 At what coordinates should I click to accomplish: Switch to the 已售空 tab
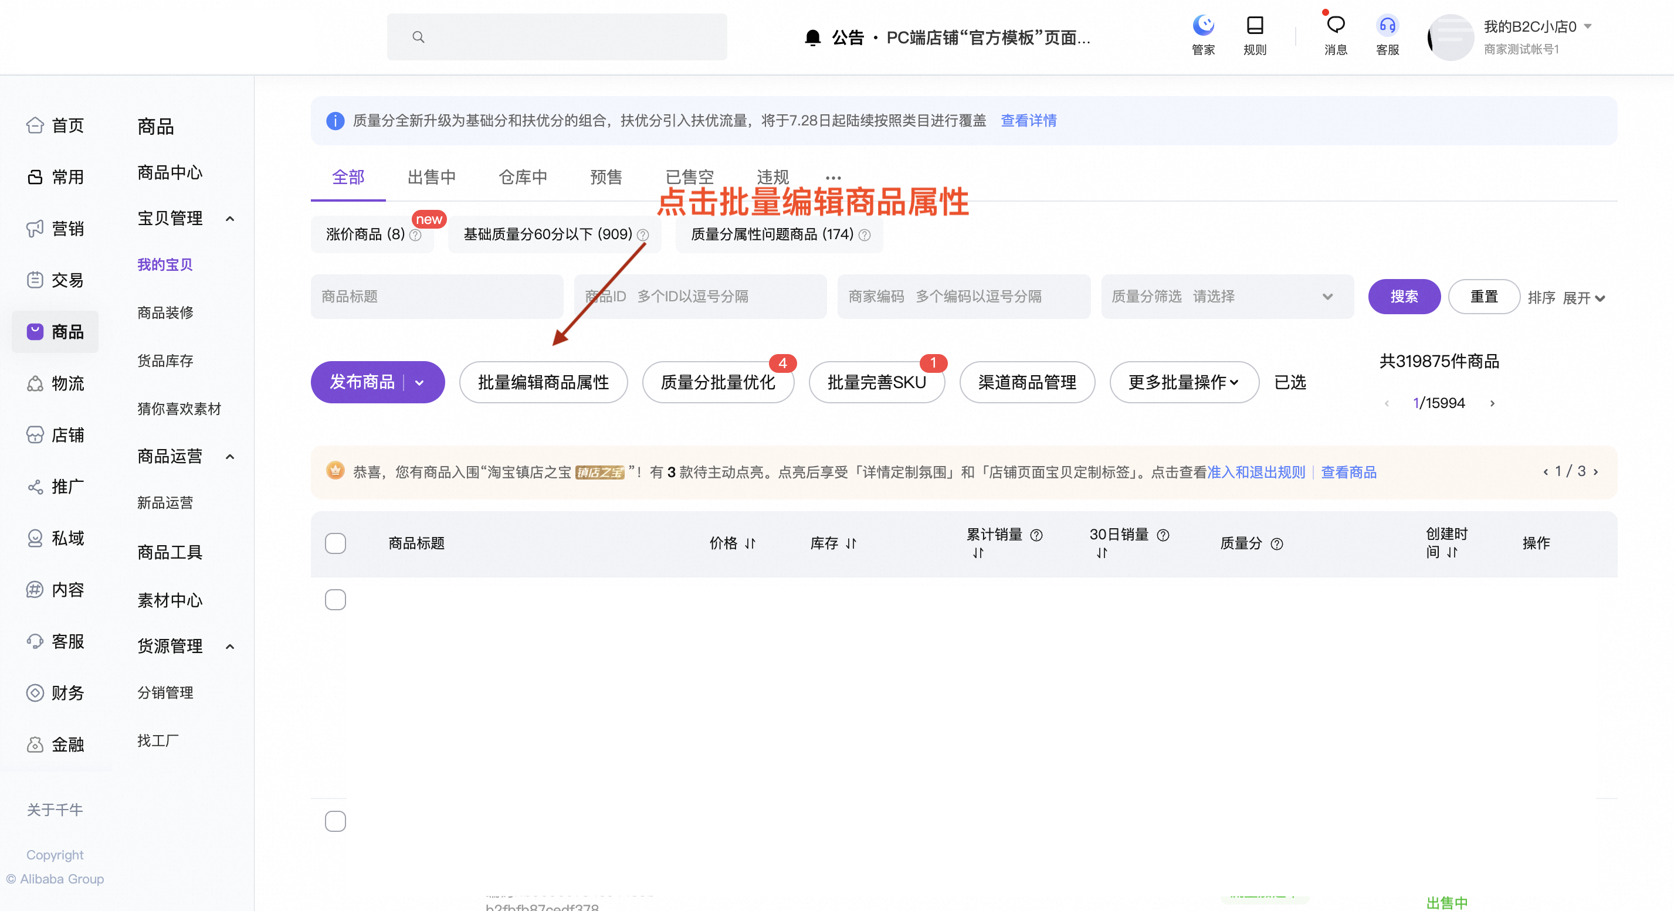click(690, 177)
